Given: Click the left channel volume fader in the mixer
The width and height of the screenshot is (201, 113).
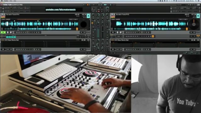Looking at the screenshot, I should pos(98,33).
